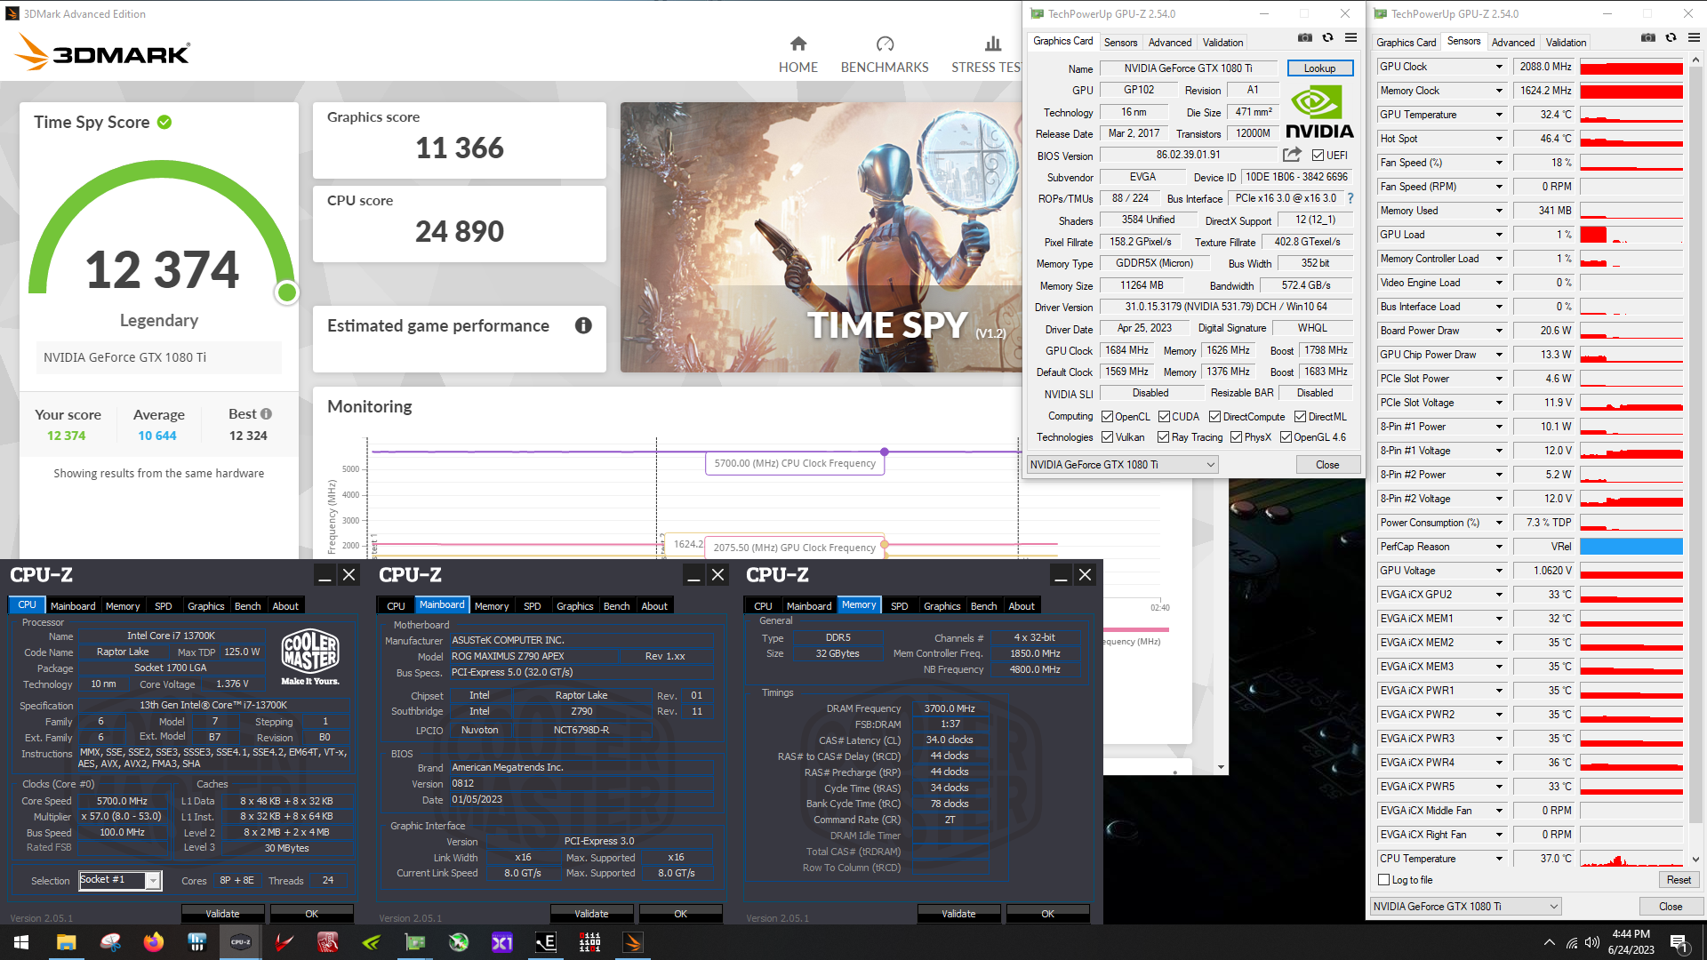This screenshot has height=960, width=1707.
Task: Click the green score gauge indicator dot
Action: [x=286, y=292]
